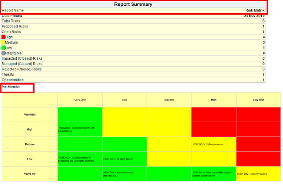Click the Report Name label
The width and height of the screenshot is (283, 184).
tap(13, 10)
